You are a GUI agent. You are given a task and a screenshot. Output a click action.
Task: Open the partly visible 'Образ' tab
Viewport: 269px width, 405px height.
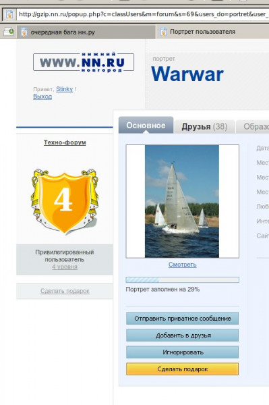click(x=253, y=127)
